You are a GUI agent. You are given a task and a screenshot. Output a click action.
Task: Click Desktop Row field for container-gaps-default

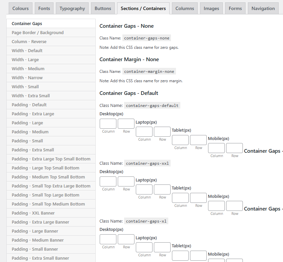[x=126, y=124]
